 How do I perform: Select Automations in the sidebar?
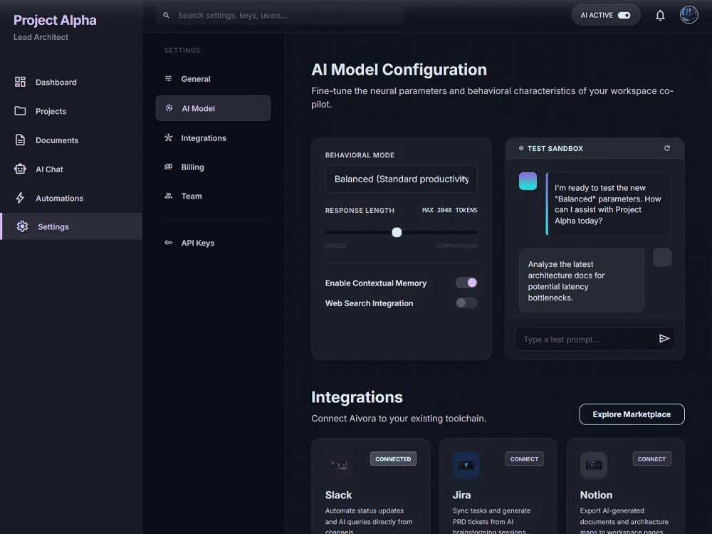click(x=71, y=198)
